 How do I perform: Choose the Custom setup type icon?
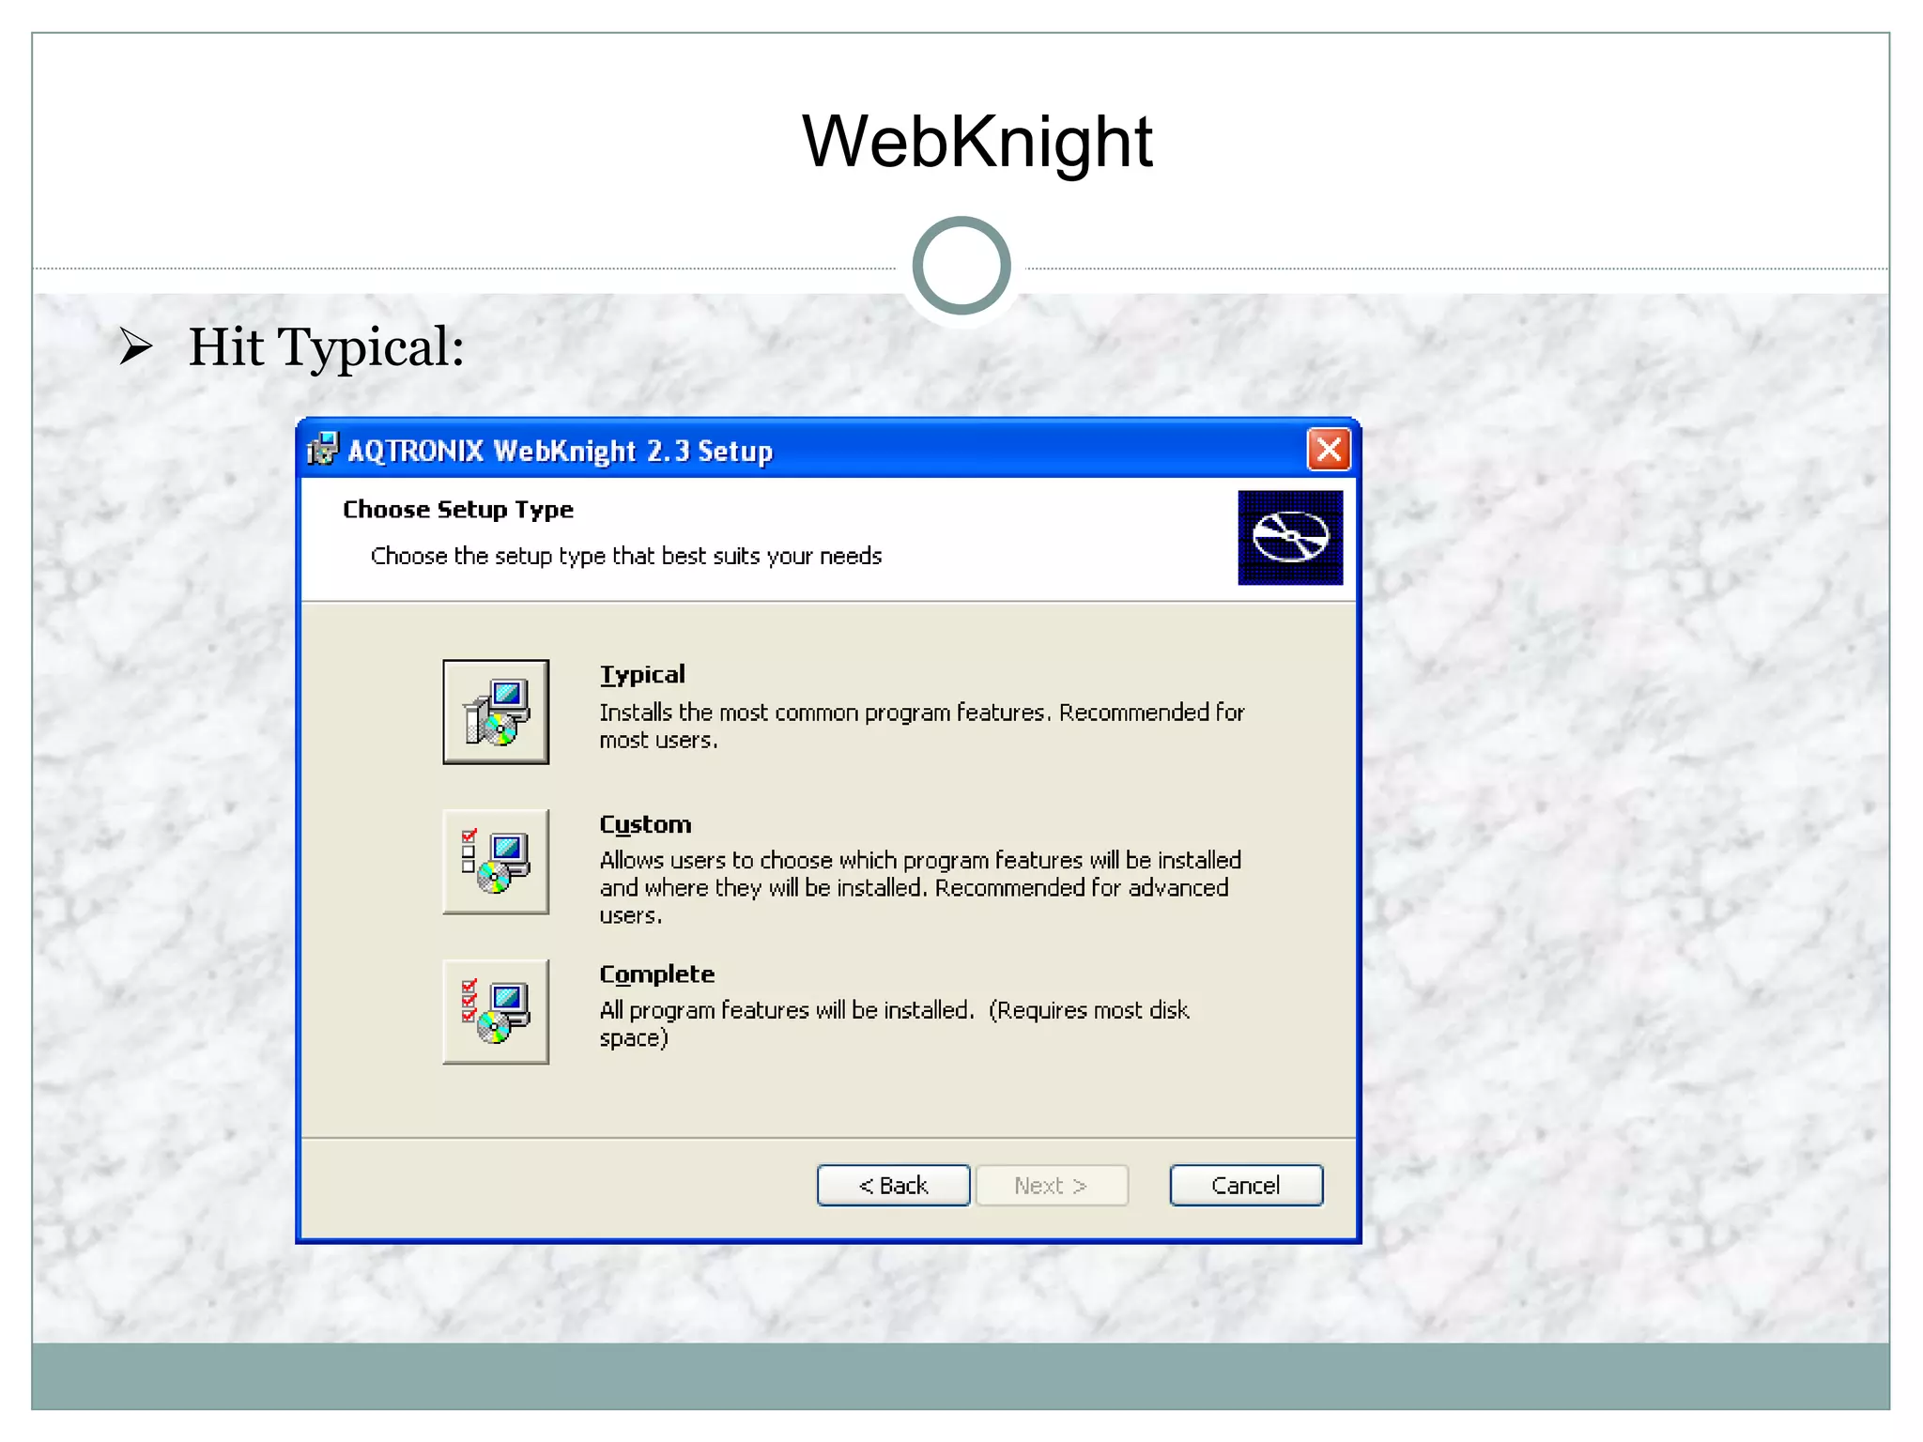[x=496, y=862]
